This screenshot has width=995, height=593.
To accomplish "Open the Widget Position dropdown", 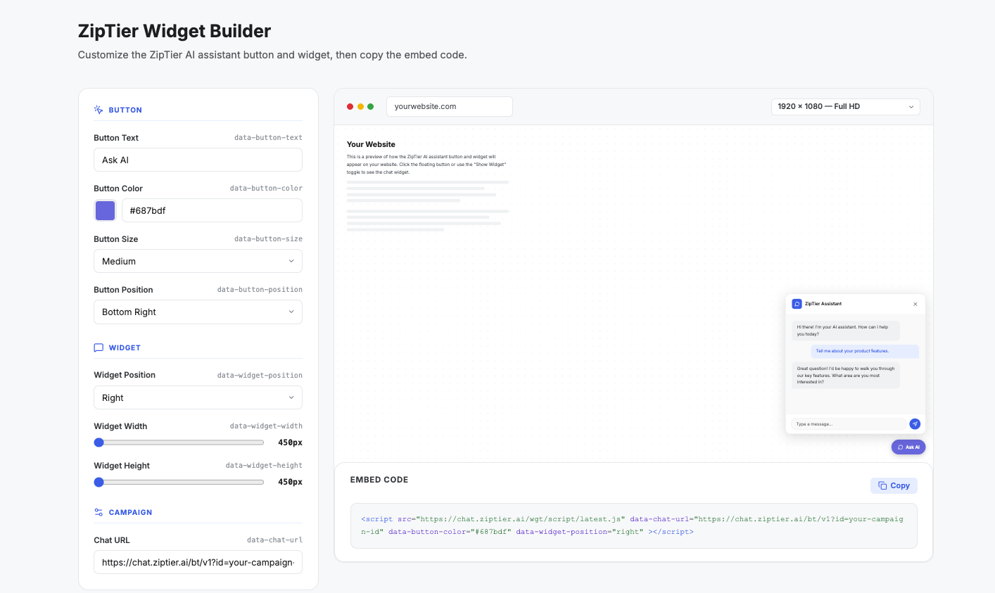I will tap(198, 397).
